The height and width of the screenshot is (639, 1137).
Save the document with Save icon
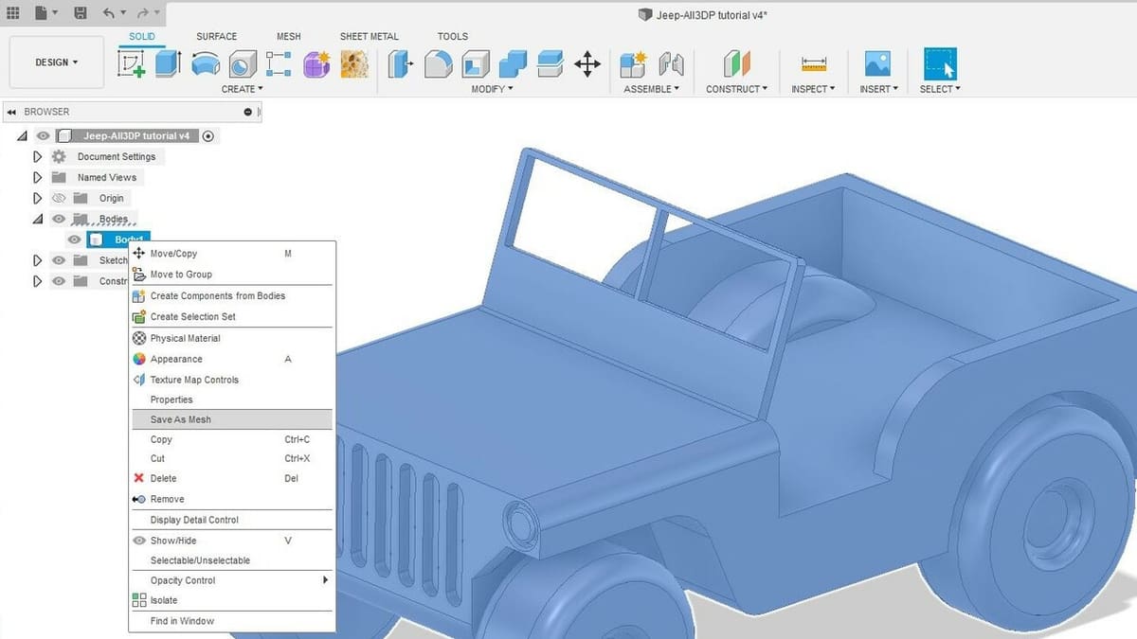click(x=80, y=13)
